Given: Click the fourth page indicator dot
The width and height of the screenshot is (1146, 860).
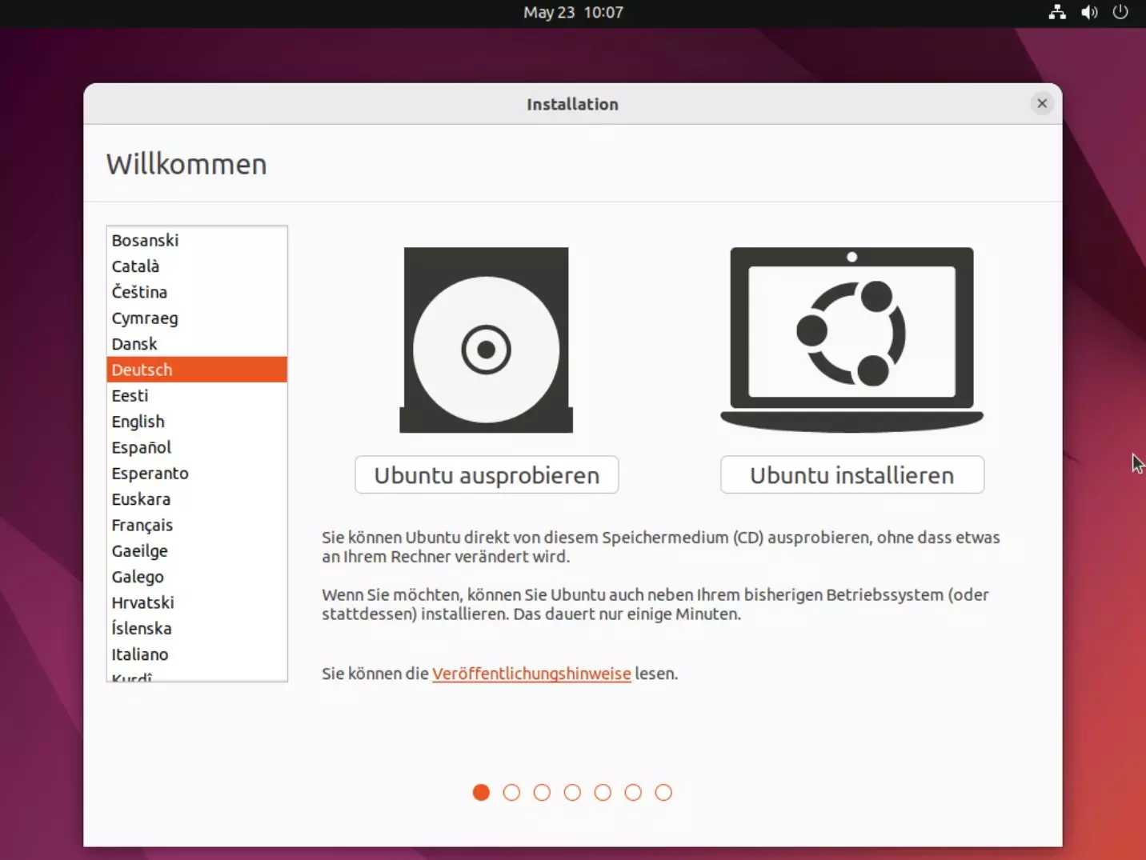Looking at the screenshot, I should (x=572, y=793).
